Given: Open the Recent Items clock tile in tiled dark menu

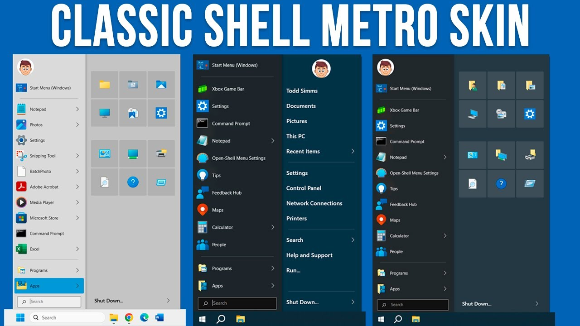Looking at the screenshot, I should click(x=501, y=114).
